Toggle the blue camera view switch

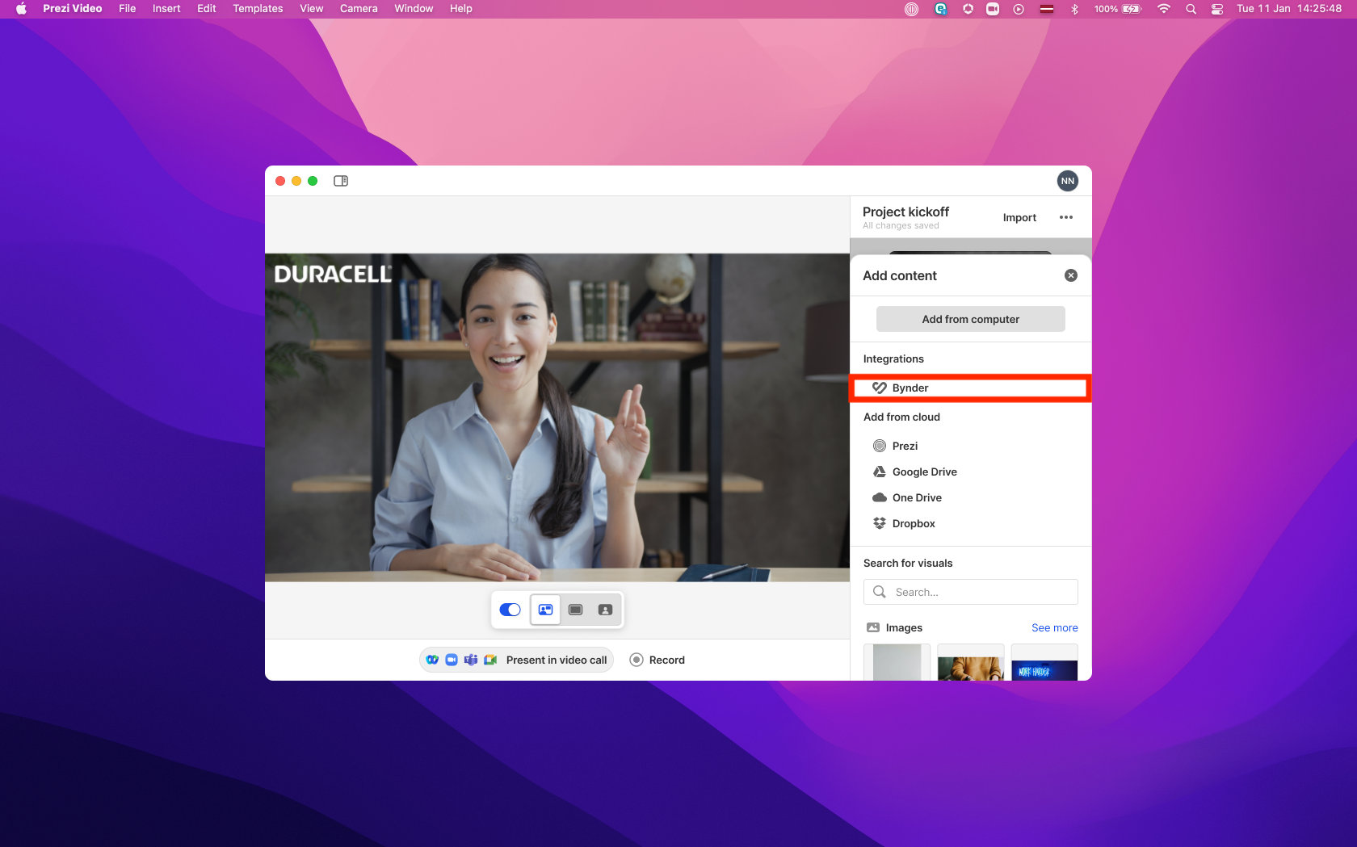tap(510, 610)
